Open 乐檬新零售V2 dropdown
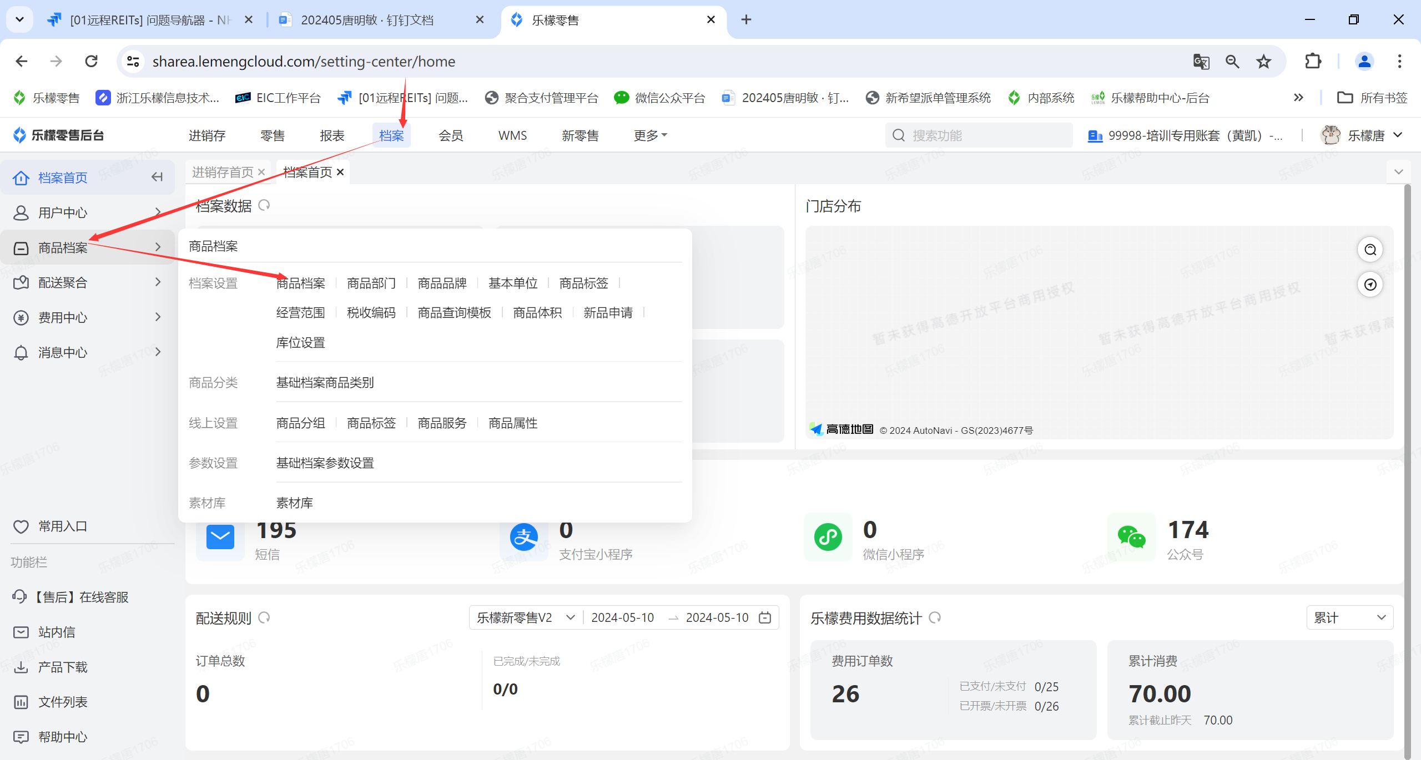The height and width of the screenshot is (760, 1421). pyautogui.click(x=526, y=617)
